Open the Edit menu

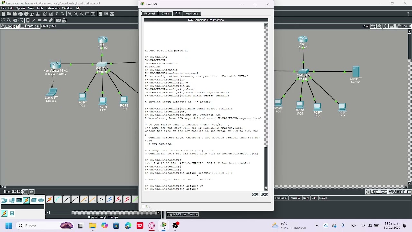pos(11,8)
